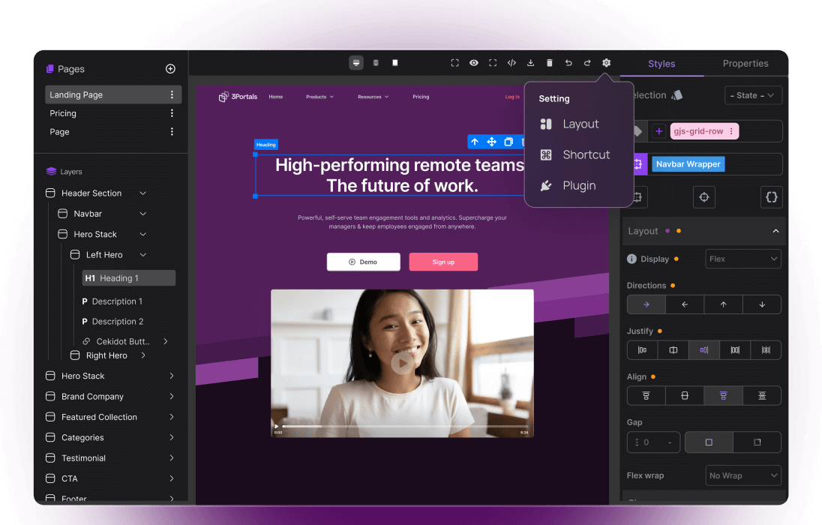Open Plugin in Setting menu

coord(568,186)
